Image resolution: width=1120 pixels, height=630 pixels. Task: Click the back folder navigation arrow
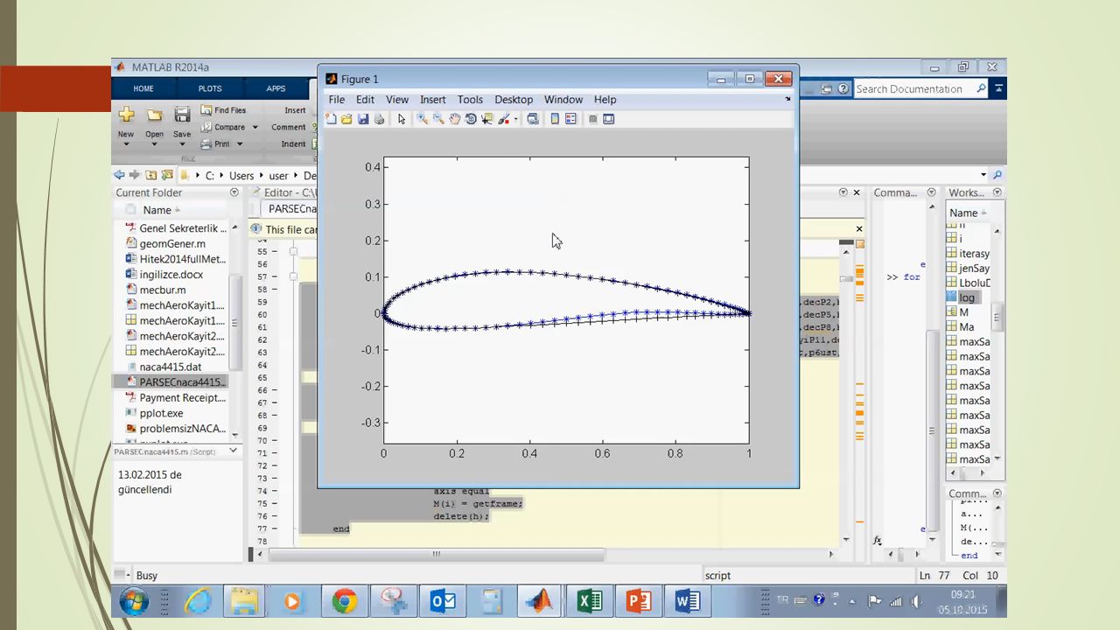tap(119, 175)
